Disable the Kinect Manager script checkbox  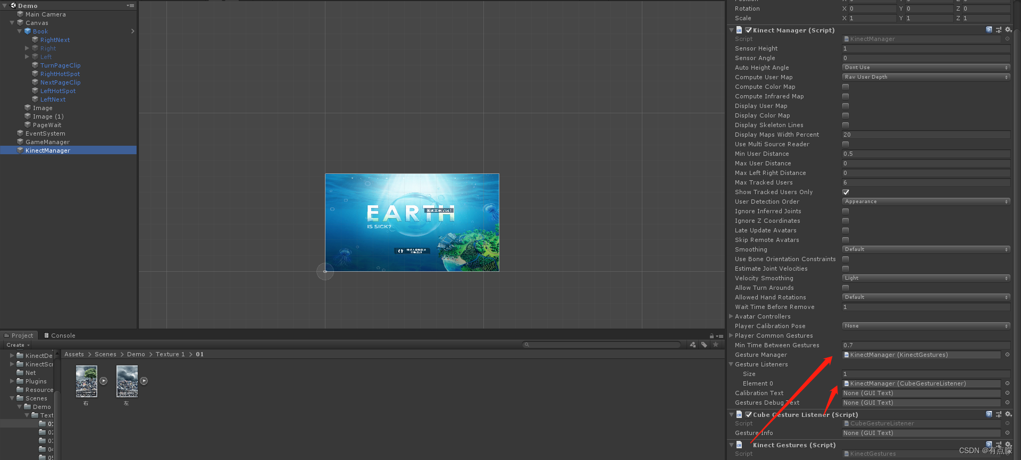749,30
